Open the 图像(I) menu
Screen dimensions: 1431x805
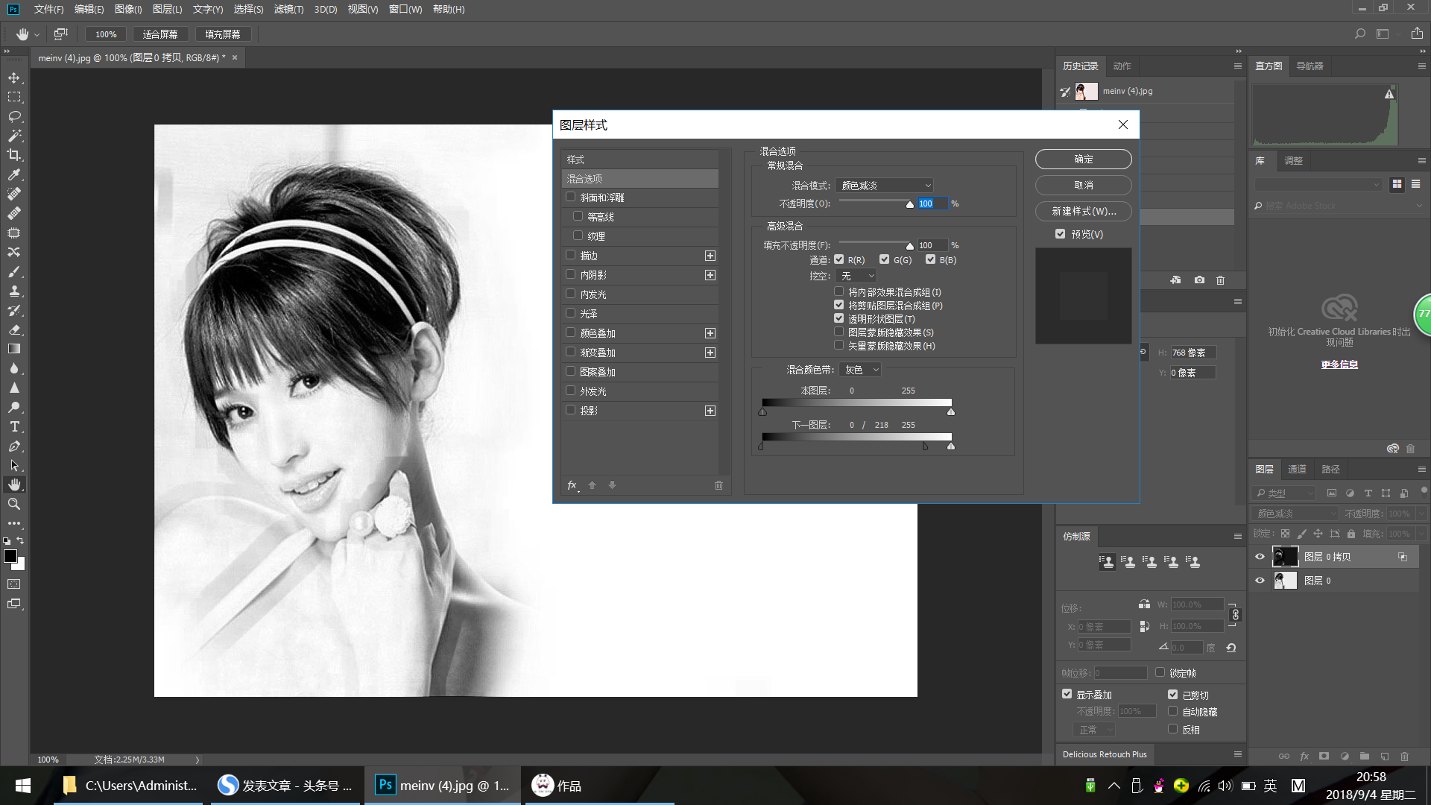(x=128, y=9)
